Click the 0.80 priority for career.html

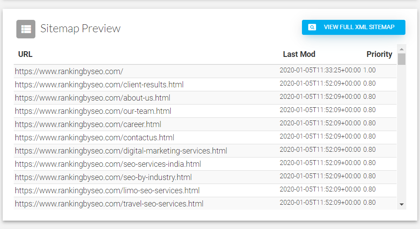(x=369, y=123)
